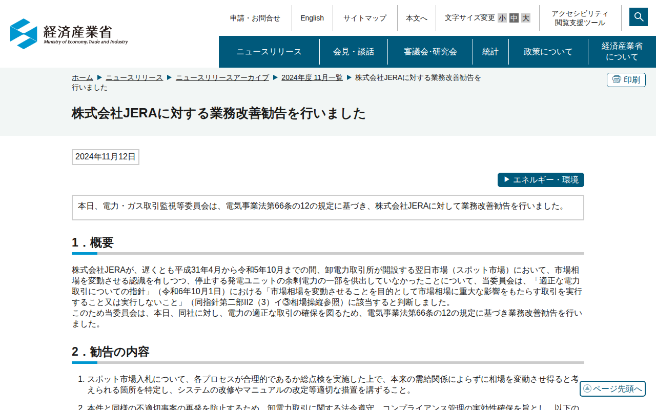Go to ホーム breadcrumb
The height and width of the screenshot is (410, 656).
click(83, 77)
